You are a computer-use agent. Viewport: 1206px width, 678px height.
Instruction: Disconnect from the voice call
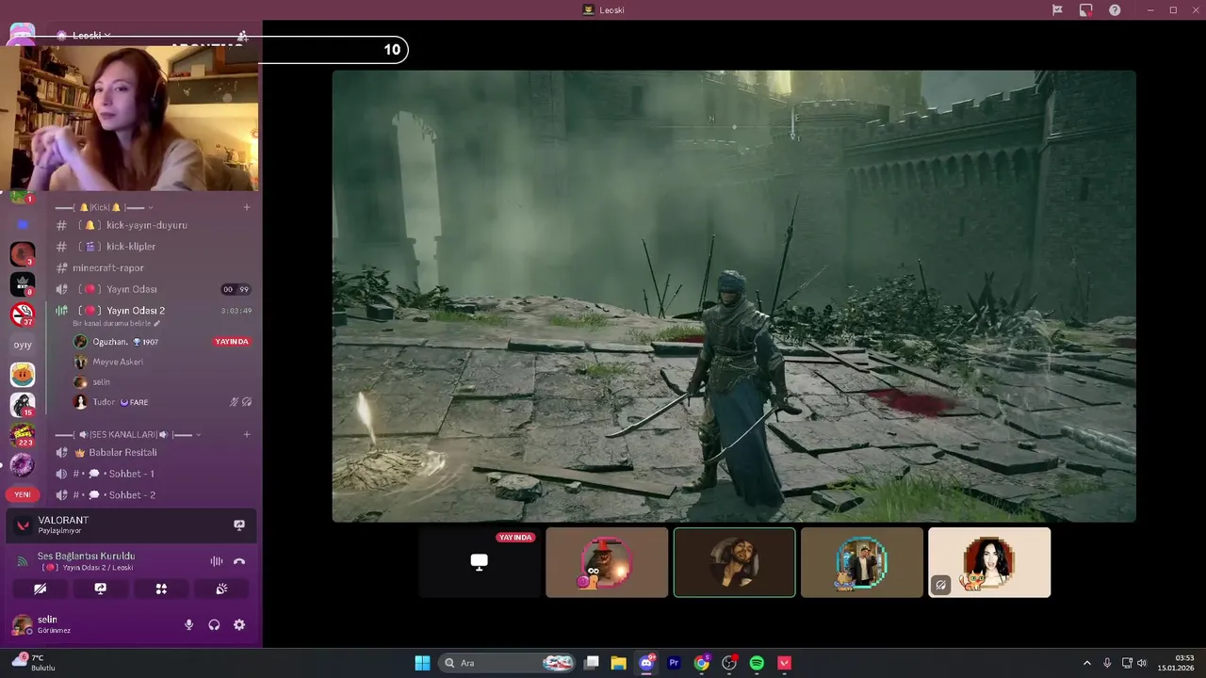(x=239, y=561)
